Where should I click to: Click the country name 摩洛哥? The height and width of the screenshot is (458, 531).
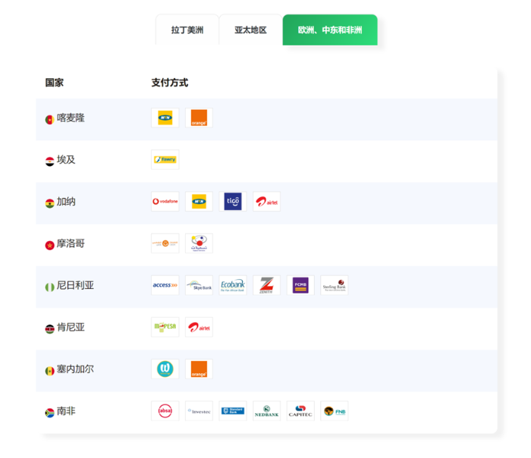pyautogui.click(x=71, y=243)
